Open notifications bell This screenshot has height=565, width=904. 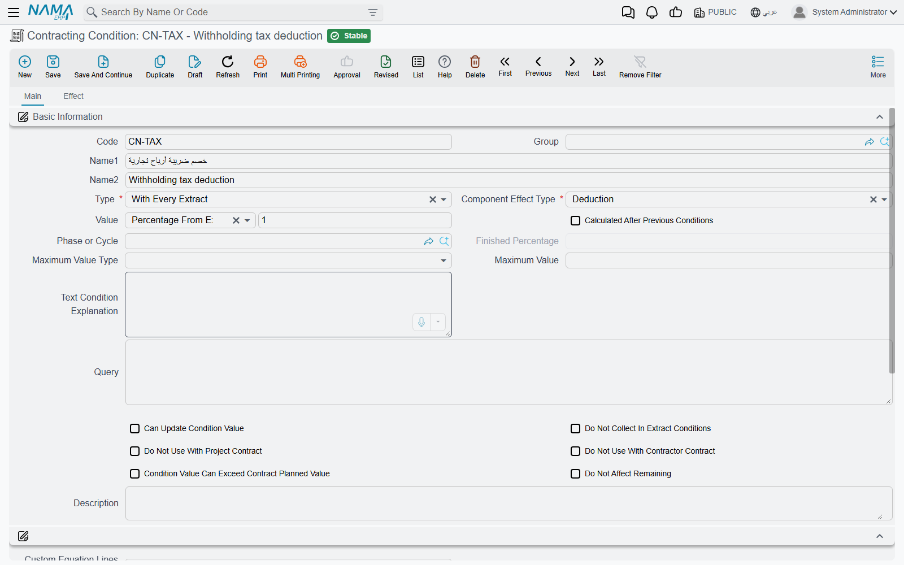(x=652, y=12)
